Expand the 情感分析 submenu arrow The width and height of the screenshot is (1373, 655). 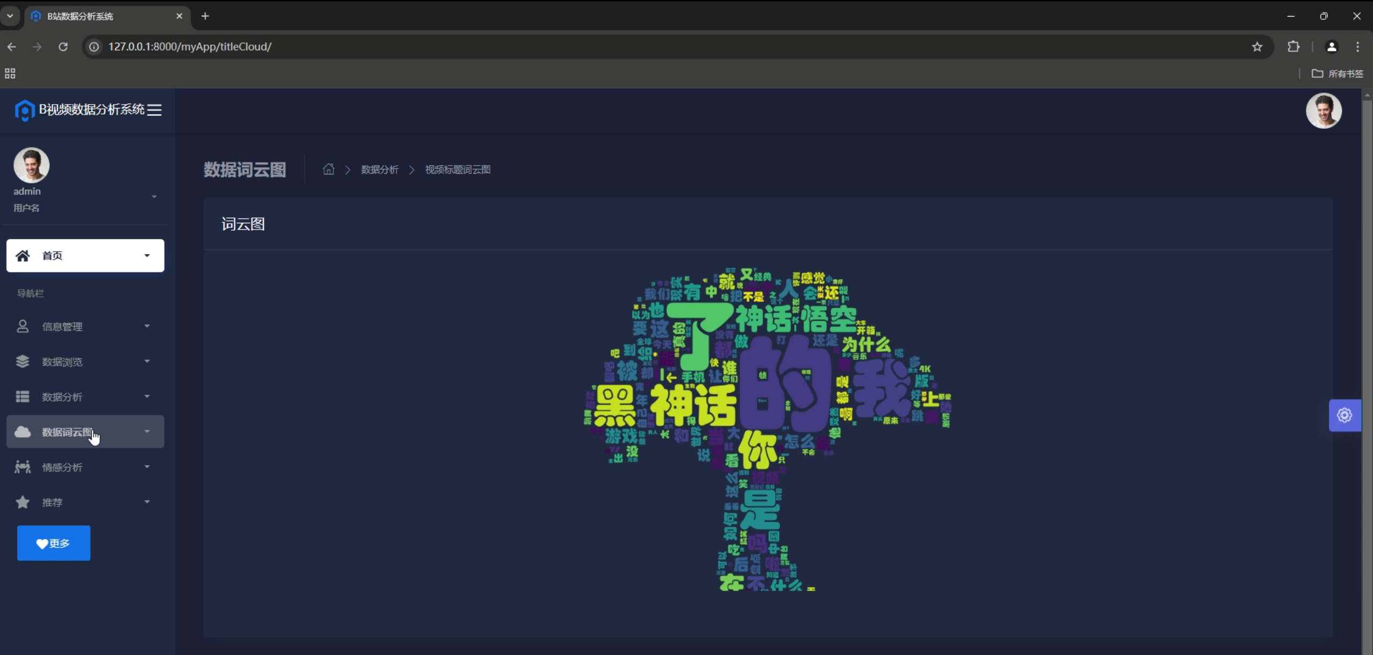tap(147, 467)
